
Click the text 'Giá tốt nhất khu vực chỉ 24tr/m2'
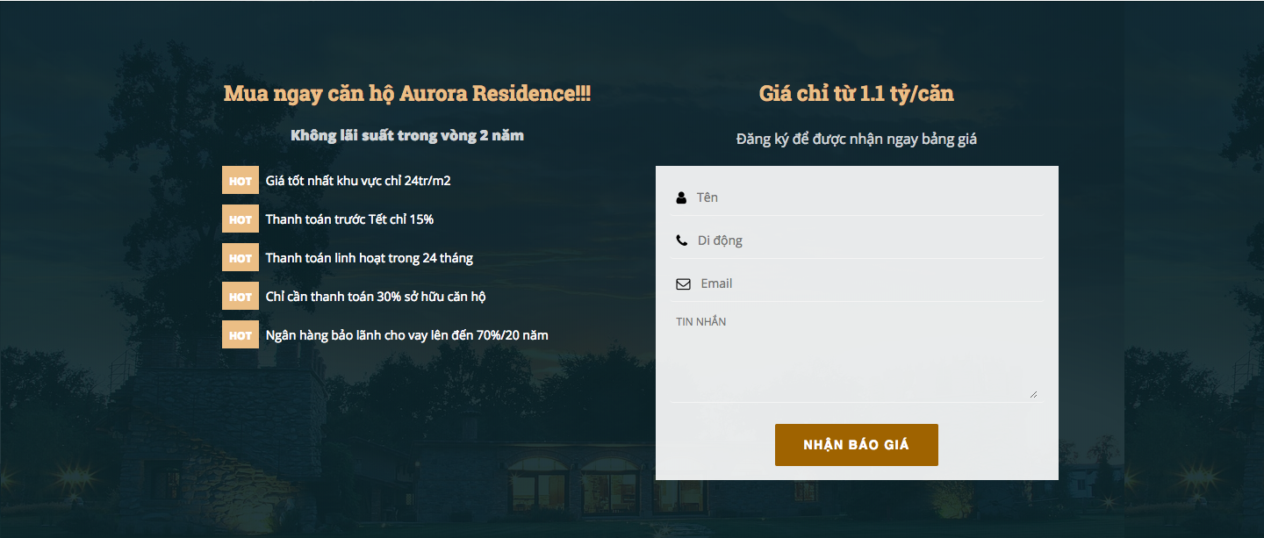point(358,180)
